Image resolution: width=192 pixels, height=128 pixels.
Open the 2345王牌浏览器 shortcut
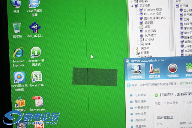tap(34, 8)
